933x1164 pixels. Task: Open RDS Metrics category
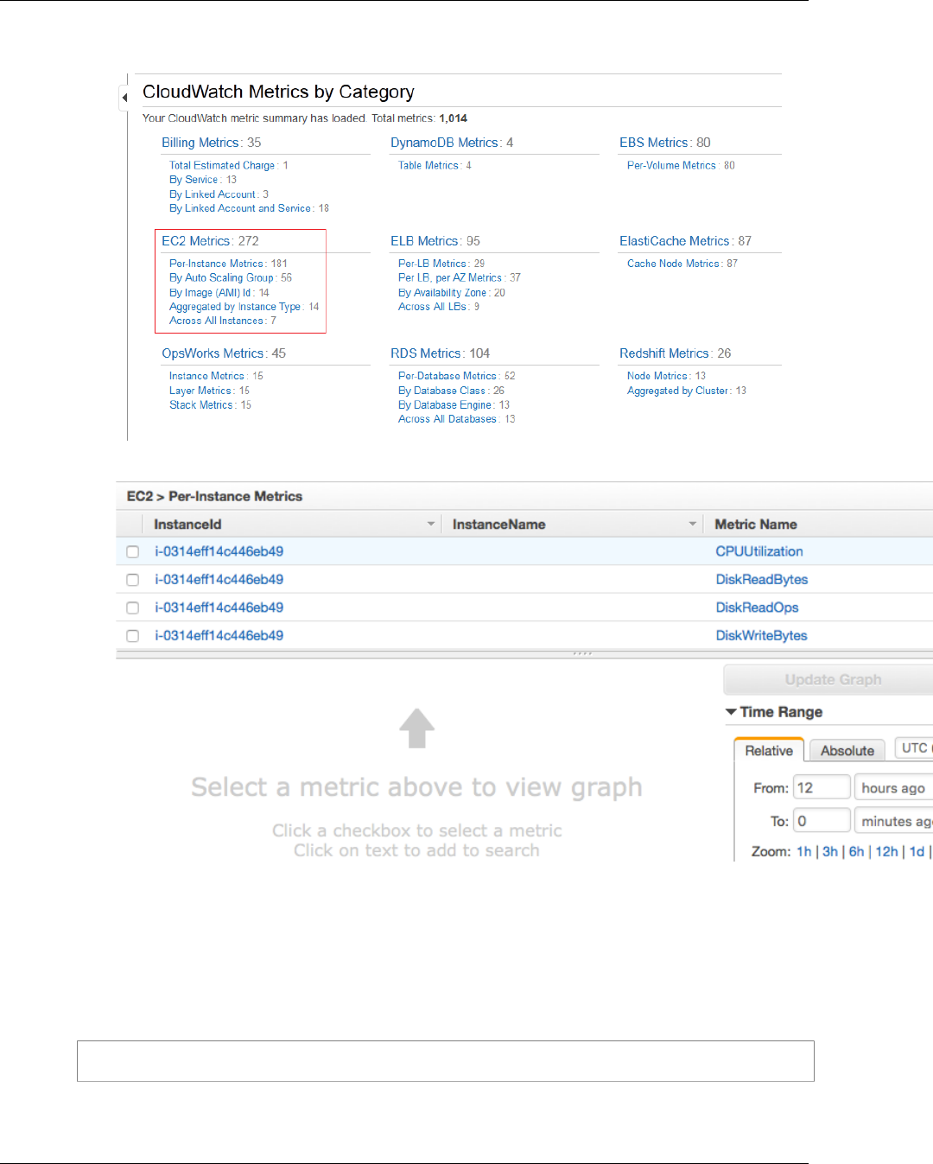[426, 353]
